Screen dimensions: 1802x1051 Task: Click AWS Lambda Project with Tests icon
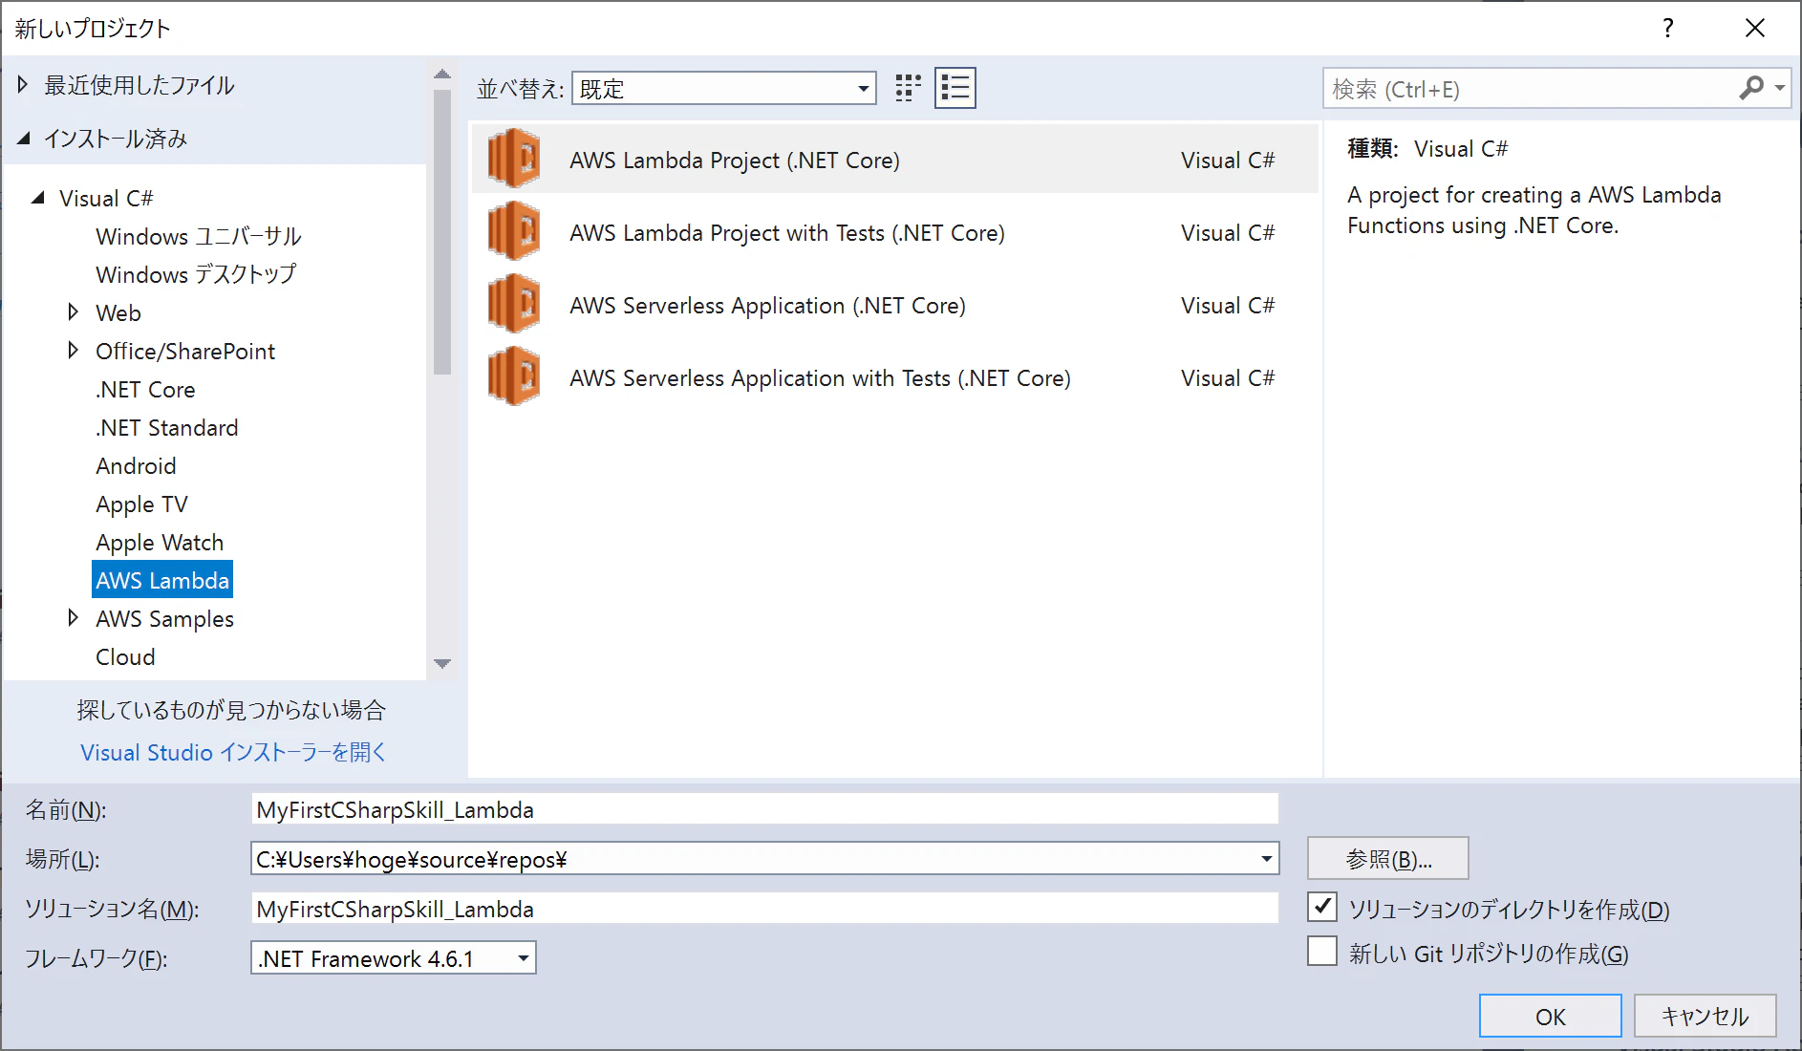point(514,231)
